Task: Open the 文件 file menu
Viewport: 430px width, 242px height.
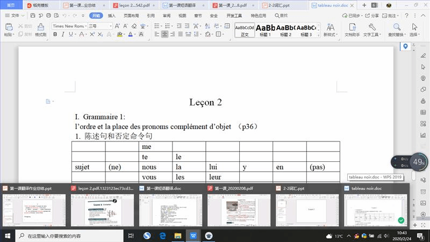Action: pos(15,16)
